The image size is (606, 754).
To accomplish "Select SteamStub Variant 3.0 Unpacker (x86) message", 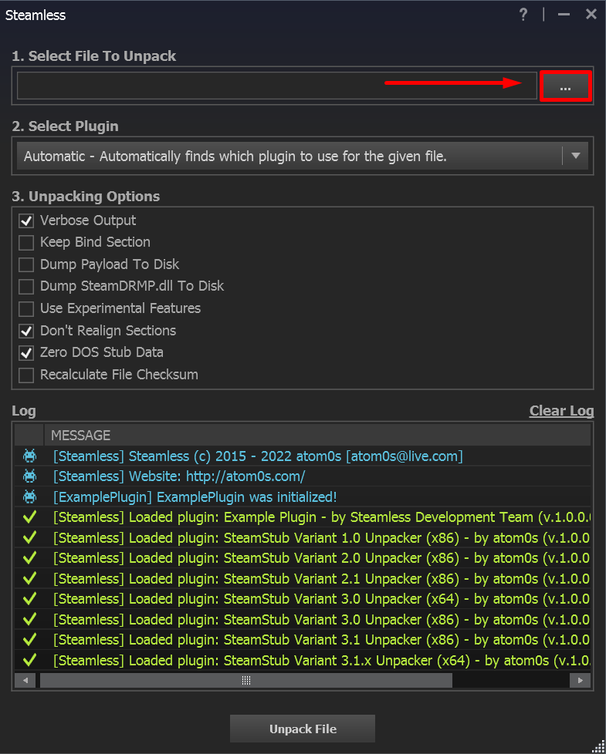I will (322, 620).
